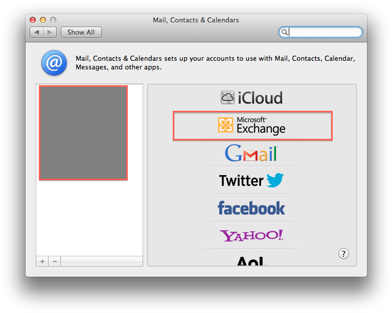Viewport: 392px width, 313px height.
Task: Go forward with the right arrow button
Action: 50,32
